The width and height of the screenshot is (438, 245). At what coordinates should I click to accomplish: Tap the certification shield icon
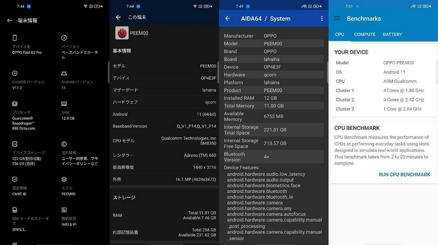pyautogui.click(x=15, y=179)
